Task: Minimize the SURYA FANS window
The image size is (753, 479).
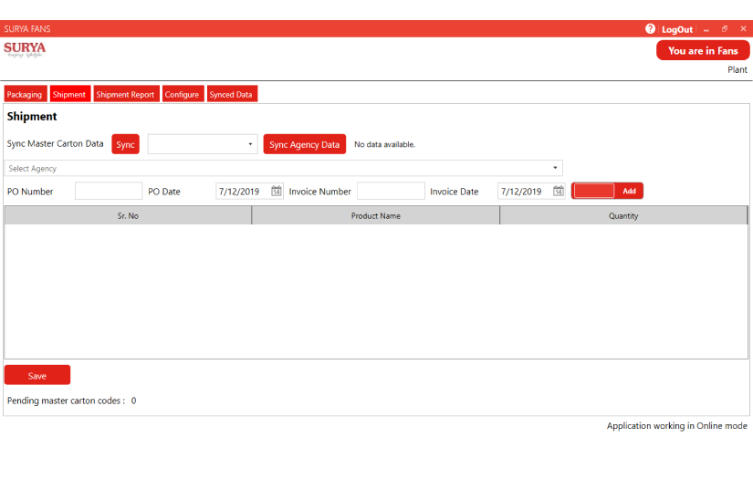Action: click(706, 29)
